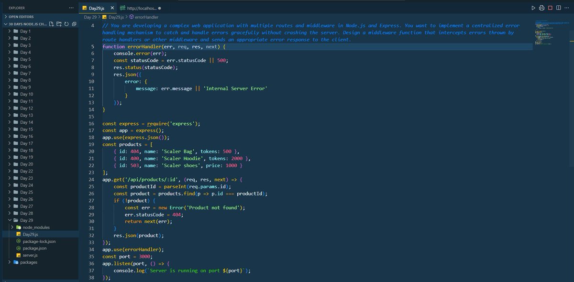Viewport: 574px width, 282px height.
Task: Click the package.json file icon
Action: tap(19, 249)
